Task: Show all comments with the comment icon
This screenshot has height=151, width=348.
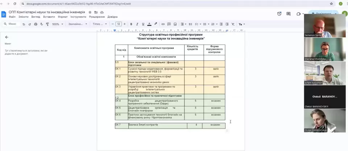Action: click(289, 14)
